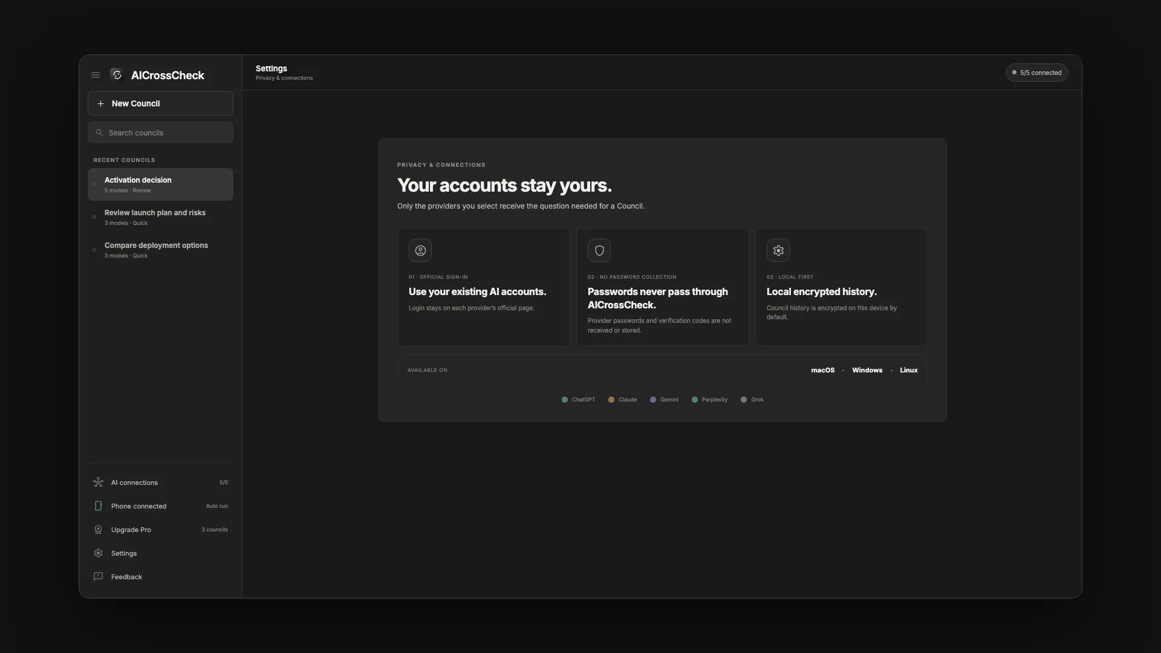Viewport: 1161px width, 653px height.
Task: Open the Activation decision council
Action: [x=160, y=184]
